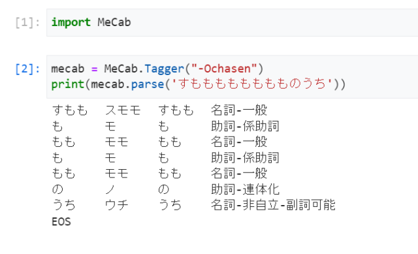Click the first 助詞-係助詞 tag in output
This screenshot has width=418, height=254.
pyautogui.click(x=245, y=126)
